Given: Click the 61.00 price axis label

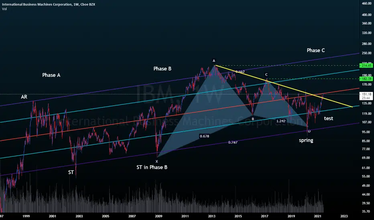Looking at the screenshot, I should click(x=366, y=168).
